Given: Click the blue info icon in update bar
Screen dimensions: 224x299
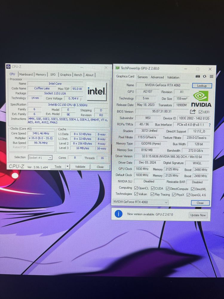Looking at the screenshot, I should point(119,214).
